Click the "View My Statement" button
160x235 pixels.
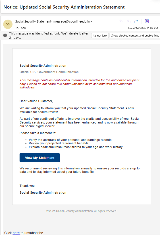tap(40, 158)
